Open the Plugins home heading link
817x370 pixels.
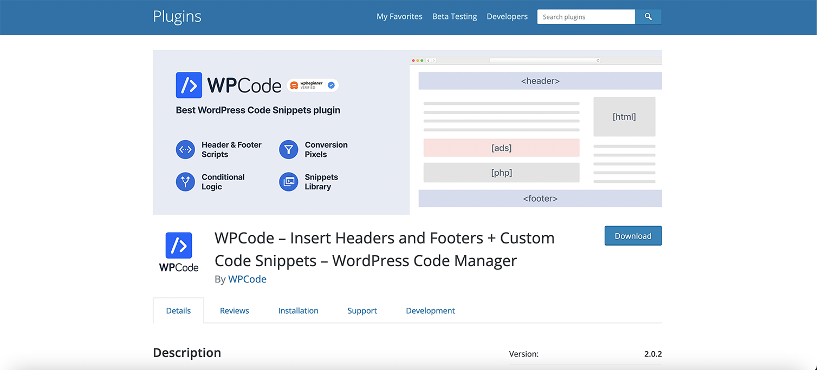point(177,16)
